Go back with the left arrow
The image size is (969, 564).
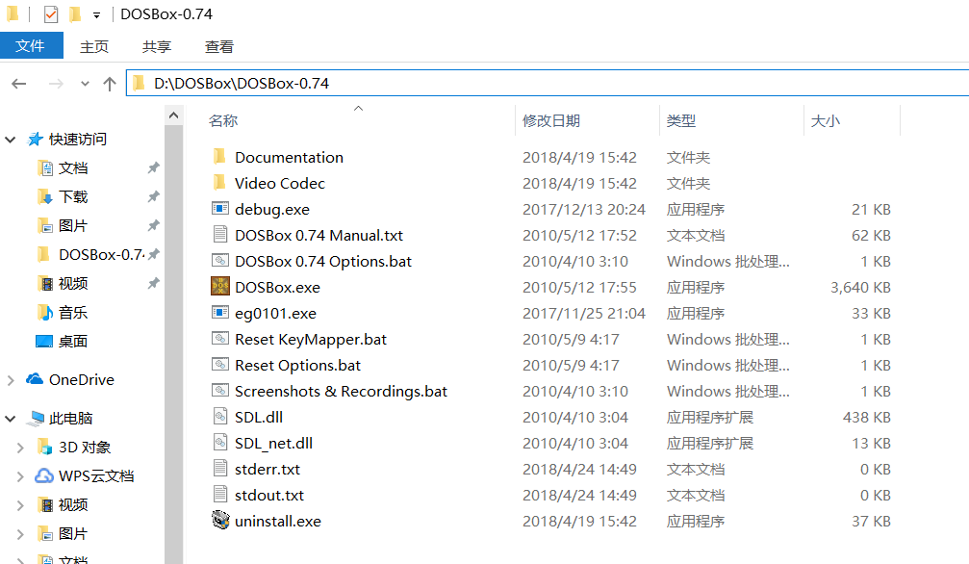19,84
